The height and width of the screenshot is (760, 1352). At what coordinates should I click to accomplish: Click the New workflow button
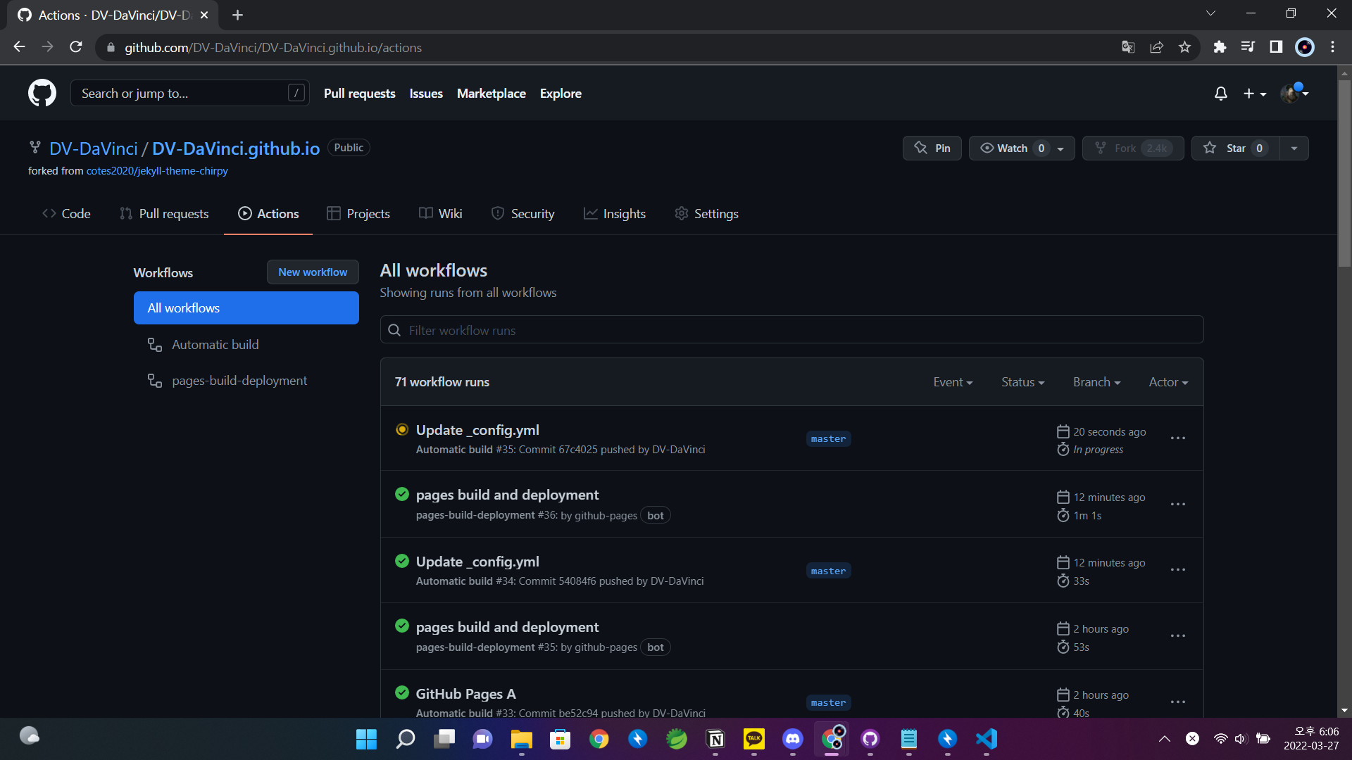tap(313, 272)
